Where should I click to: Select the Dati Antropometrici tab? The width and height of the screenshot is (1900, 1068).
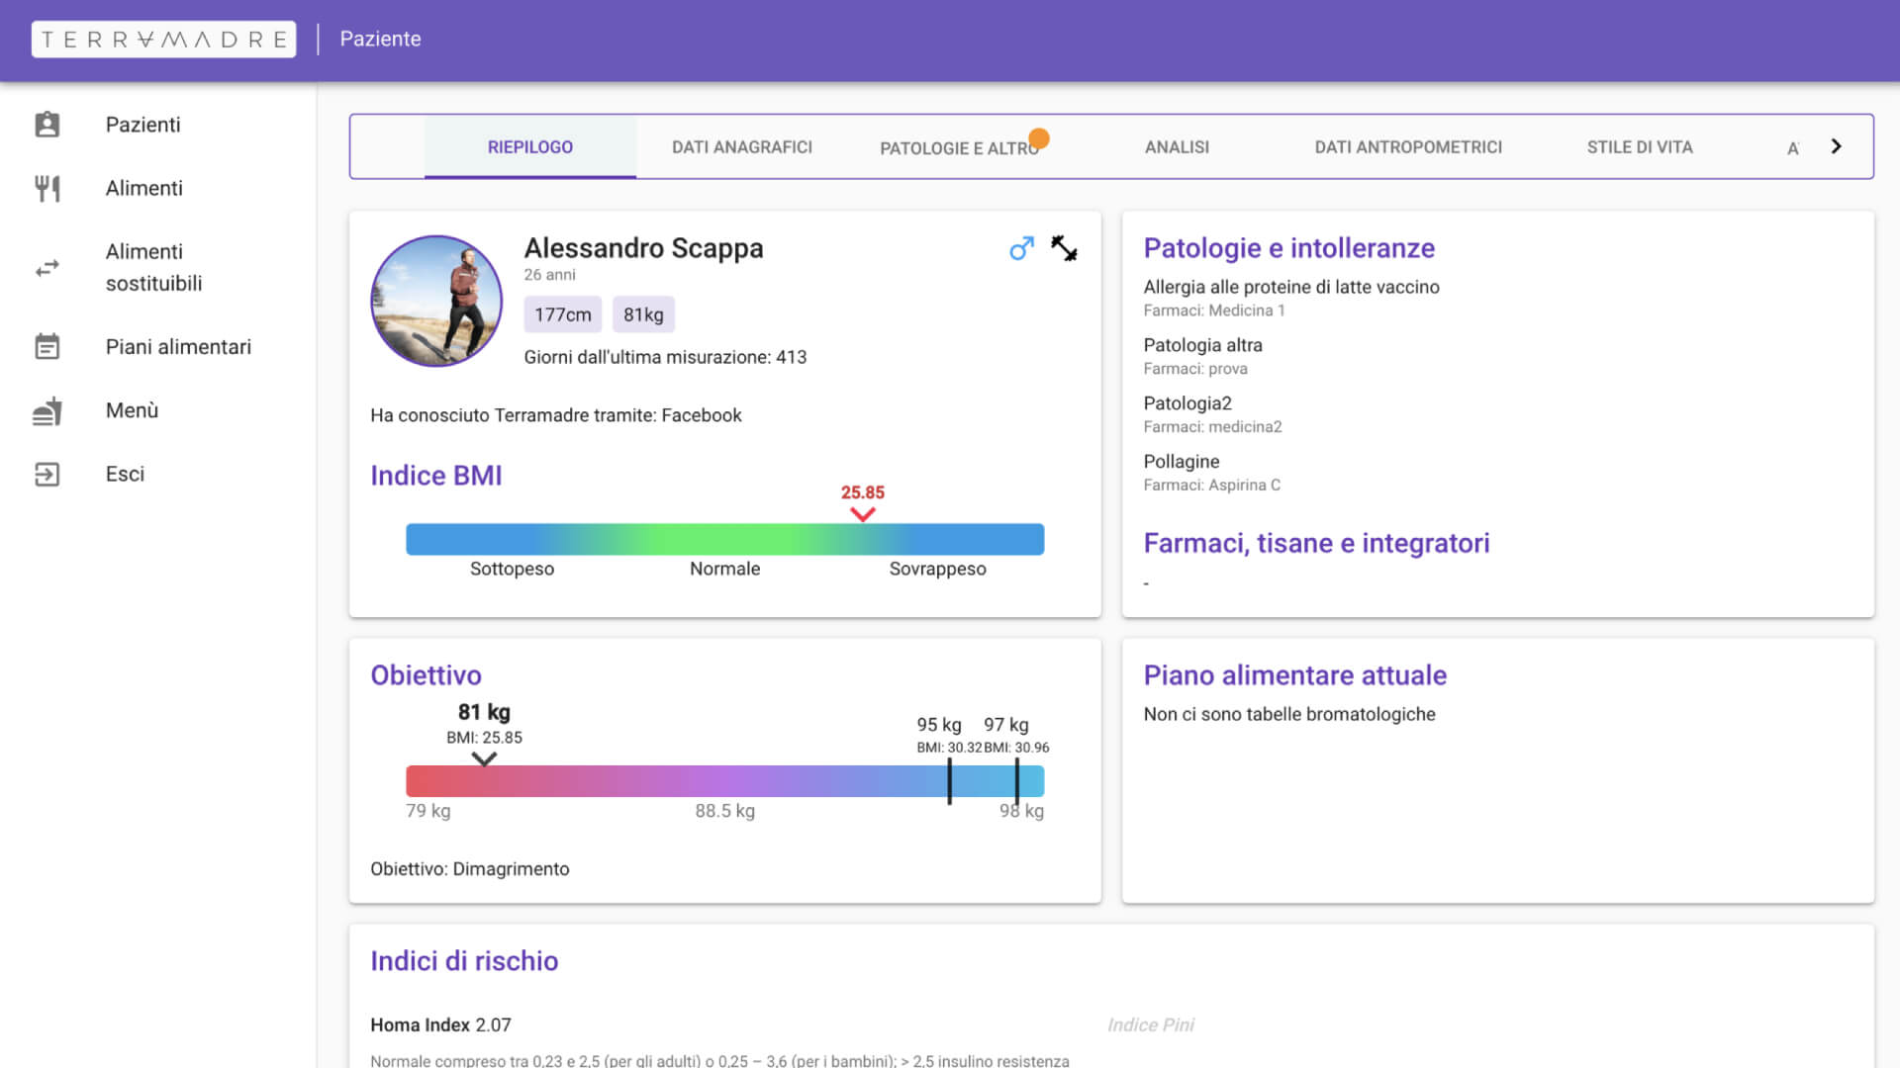pos(1407,146)
